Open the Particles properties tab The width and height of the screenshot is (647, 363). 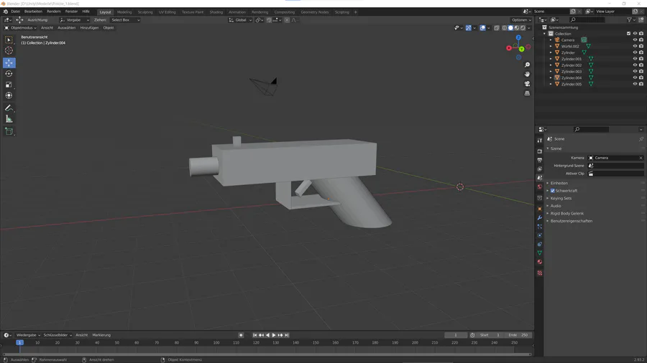(540, 227)
